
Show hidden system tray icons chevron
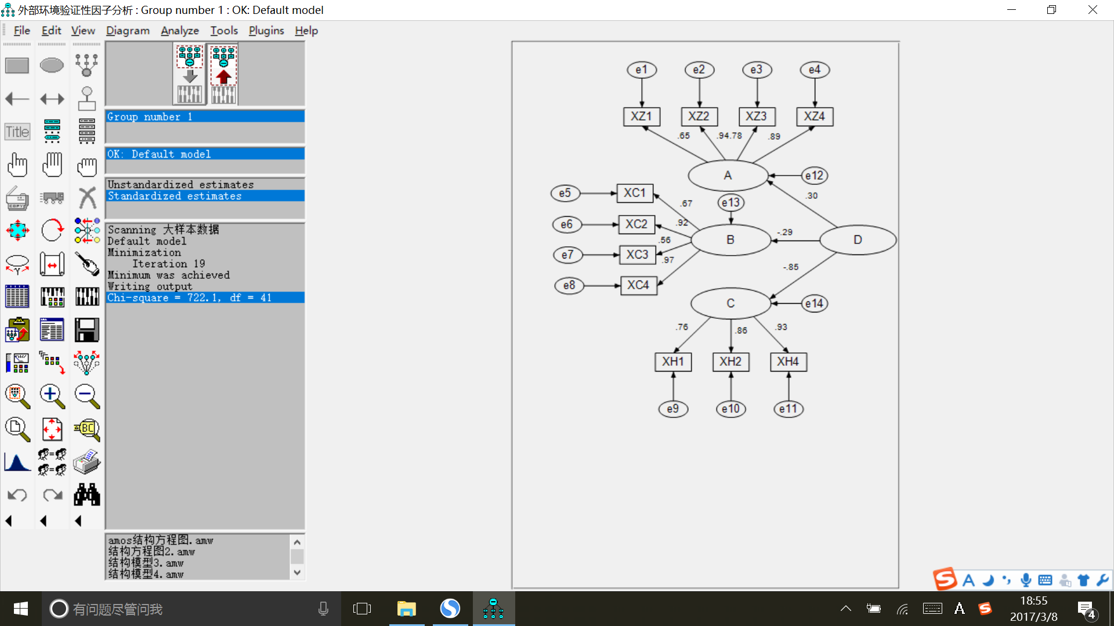pyautogui.click(x=845, y=609)
